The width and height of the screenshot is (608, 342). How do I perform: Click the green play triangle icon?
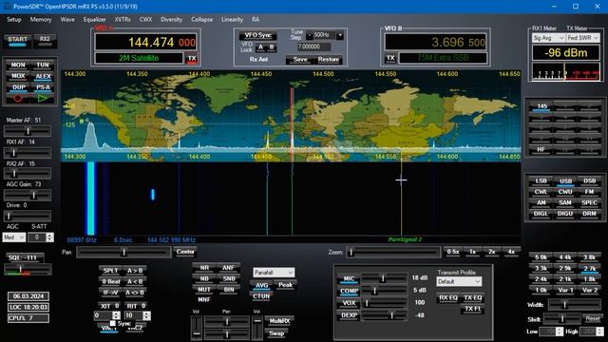(x=43, y=99)
